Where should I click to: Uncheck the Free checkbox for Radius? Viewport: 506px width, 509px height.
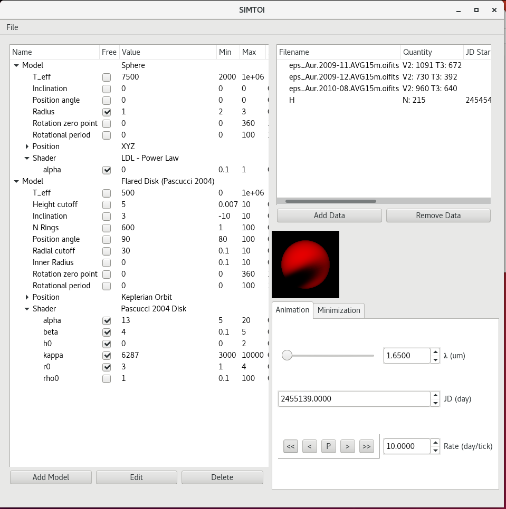click(107, 112)
